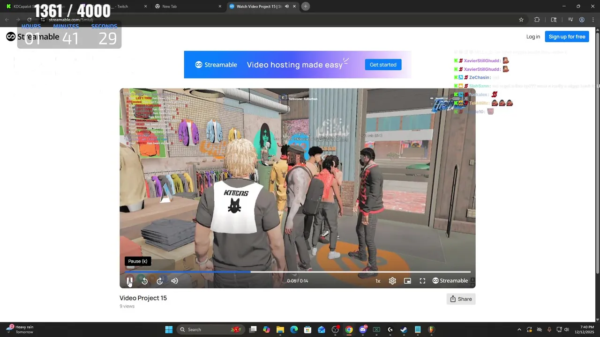Close the Twitch tab
The width and height of the screenshot is (600, 337).
[x=145, y=7]
